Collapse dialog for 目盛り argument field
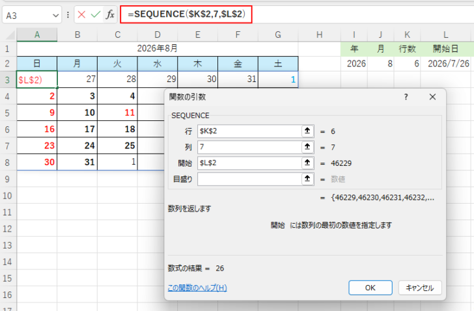This screenshot has height=311, width=474. pyautogui.click(x=307, y=179)
